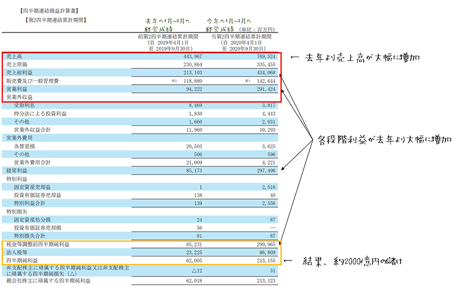Select the value 142,644 for 販売費及び一般管理費
Image resolution: width=453 pixels, height=291 pixels.
pos(266,81)
